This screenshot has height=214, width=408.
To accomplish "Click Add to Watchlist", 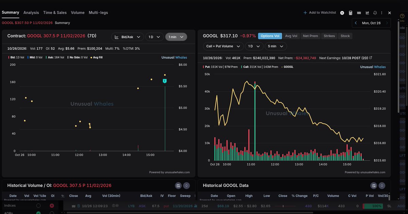I will click(320, 13).
